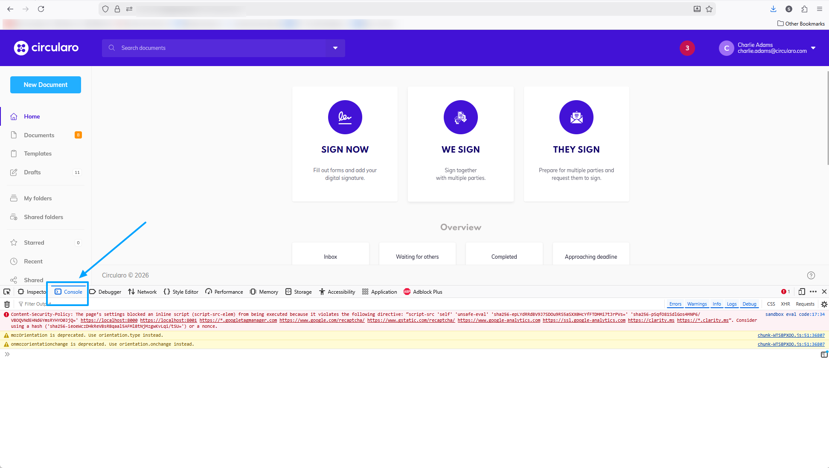Click the Starred sidebar icon
829x468 pixels.
point(14,242)
